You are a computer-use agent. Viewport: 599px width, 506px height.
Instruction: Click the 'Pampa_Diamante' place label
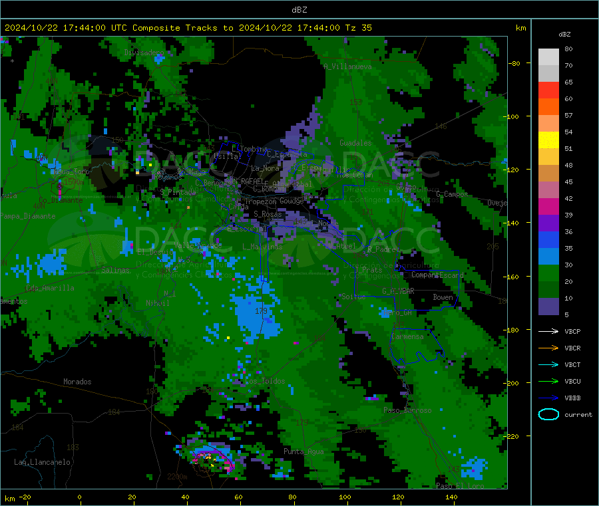pos(28,216)
